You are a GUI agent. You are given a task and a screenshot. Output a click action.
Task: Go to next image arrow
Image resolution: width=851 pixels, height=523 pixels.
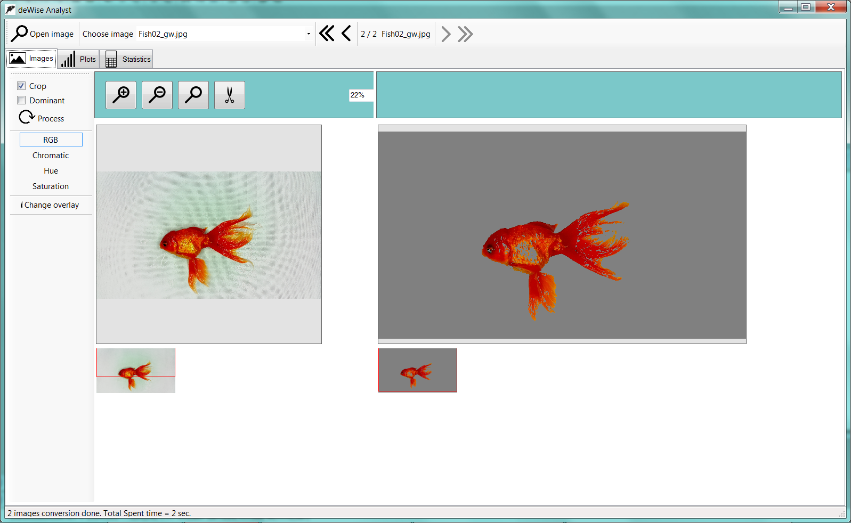point(446,34)
